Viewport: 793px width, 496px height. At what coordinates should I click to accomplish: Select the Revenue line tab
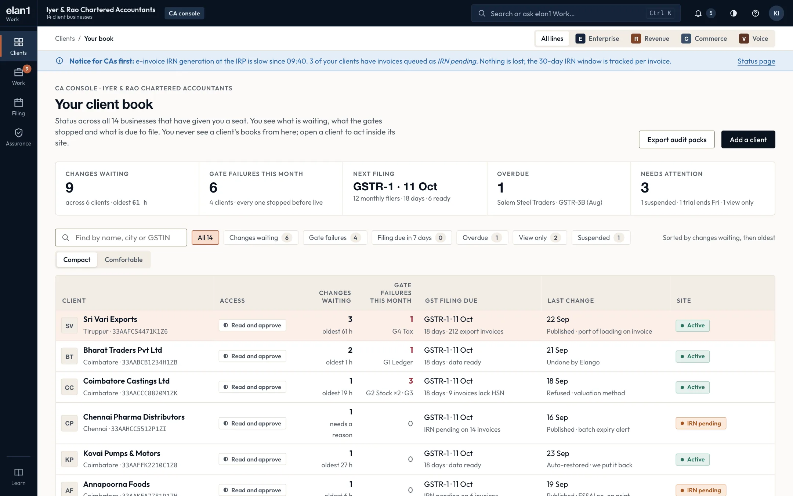650,39
